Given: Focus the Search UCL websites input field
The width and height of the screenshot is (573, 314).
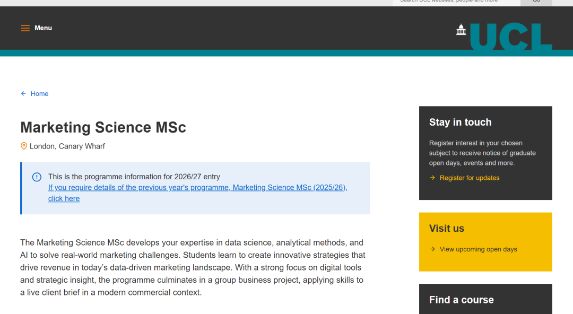Looking at the screenshot, I should pos(456,2).
